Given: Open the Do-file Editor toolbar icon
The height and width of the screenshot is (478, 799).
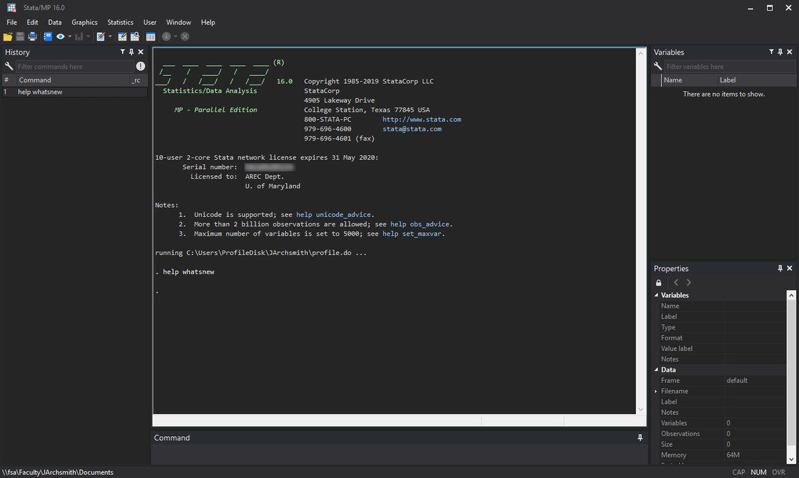Looking at the screenshot, I should pyautogui.click(x=101, y=37).
